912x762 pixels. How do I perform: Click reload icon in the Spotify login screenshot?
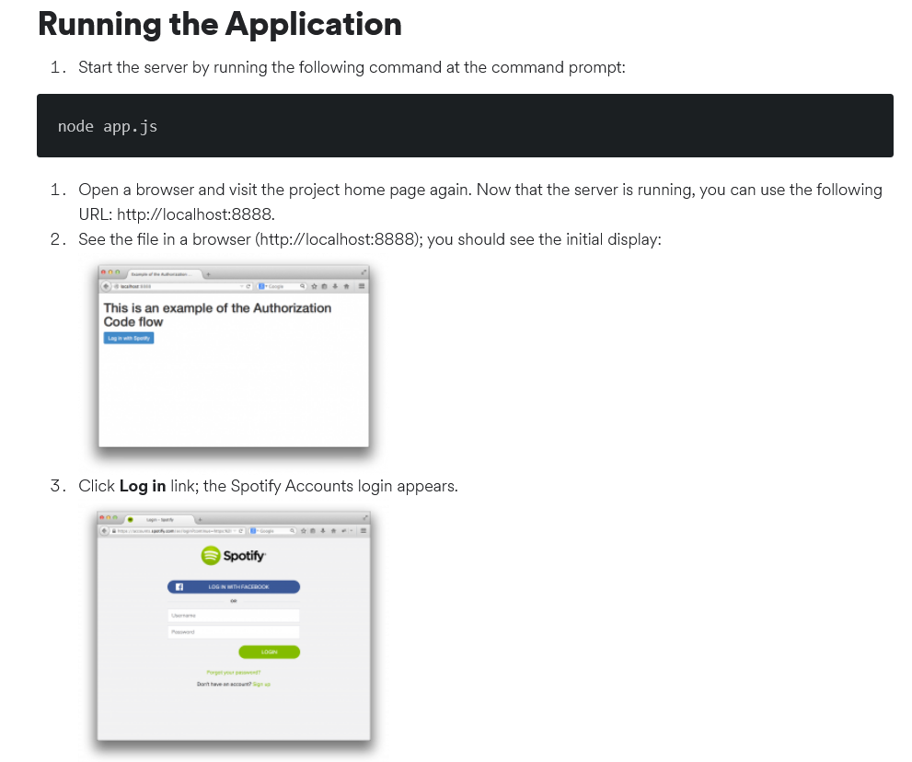pyautogui.click(x=241, y=530)
